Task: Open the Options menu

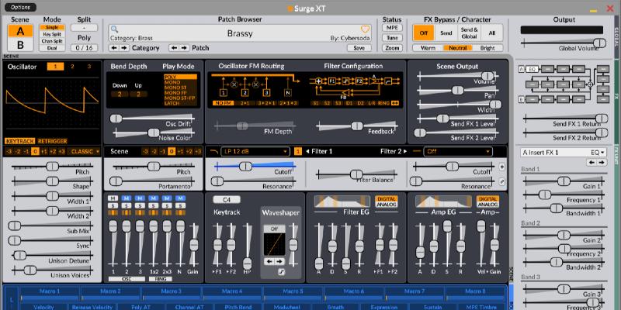Action: click(21, 6)
